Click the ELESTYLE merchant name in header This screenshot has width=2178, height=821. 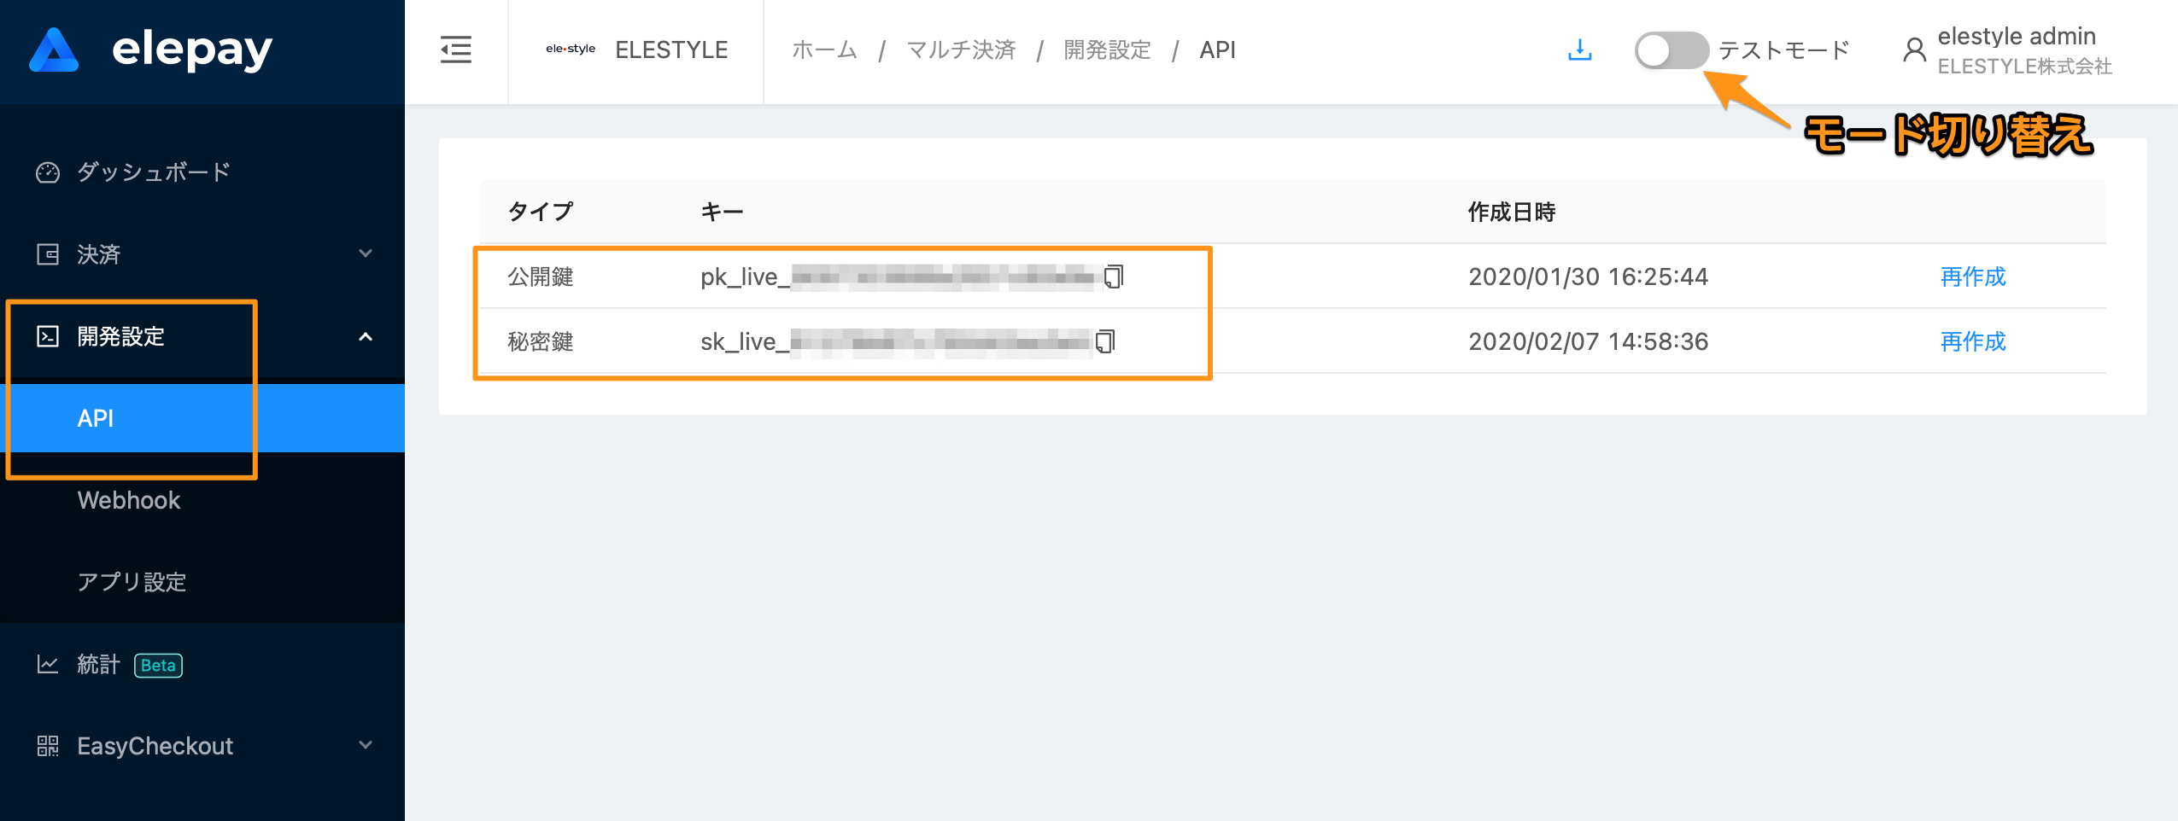671,50
